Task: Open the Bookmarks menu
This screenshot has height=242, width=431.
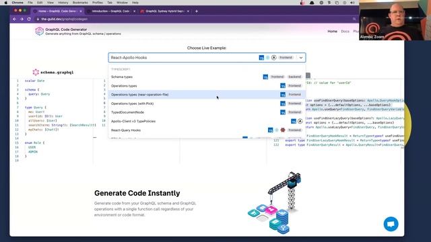Action: coord(80,3)
